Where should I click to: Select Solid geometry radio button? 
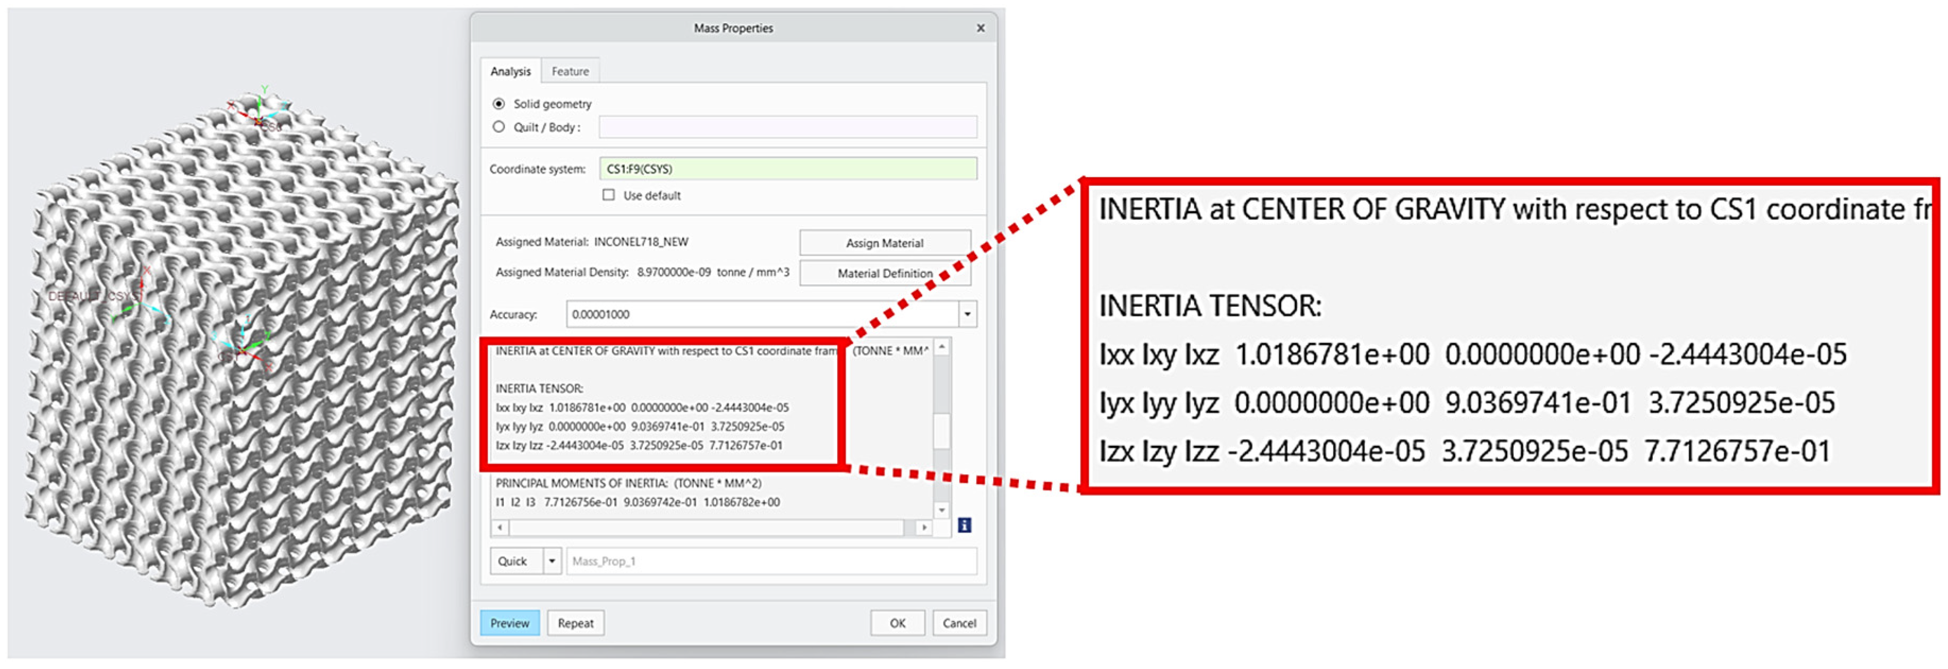coord(499,103)
